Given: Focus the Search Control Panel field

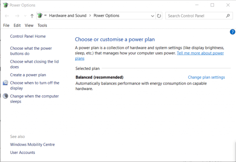Looking at the screenshot, I should click(x=199, y=16).
